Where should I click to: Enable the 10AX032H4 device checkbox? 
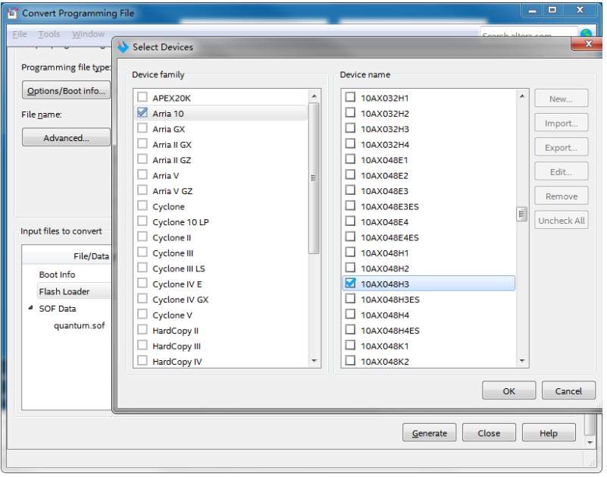tap(350, 143)
